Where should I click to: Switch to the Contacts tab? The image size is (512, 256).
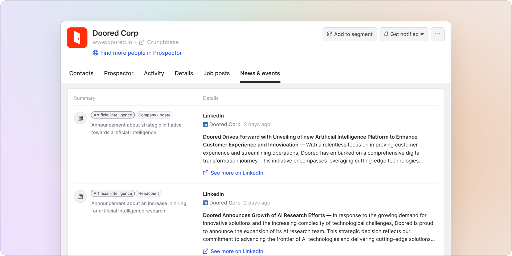[x=81, y=73]
